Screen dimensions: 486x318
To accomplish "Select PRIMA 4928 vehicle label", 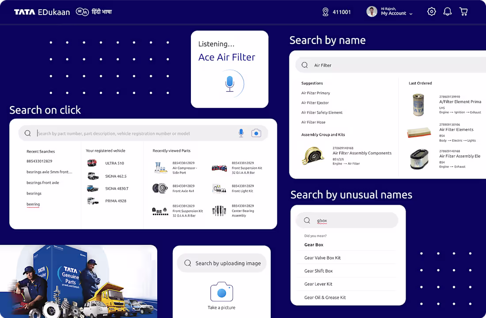I will click(116, 201).
